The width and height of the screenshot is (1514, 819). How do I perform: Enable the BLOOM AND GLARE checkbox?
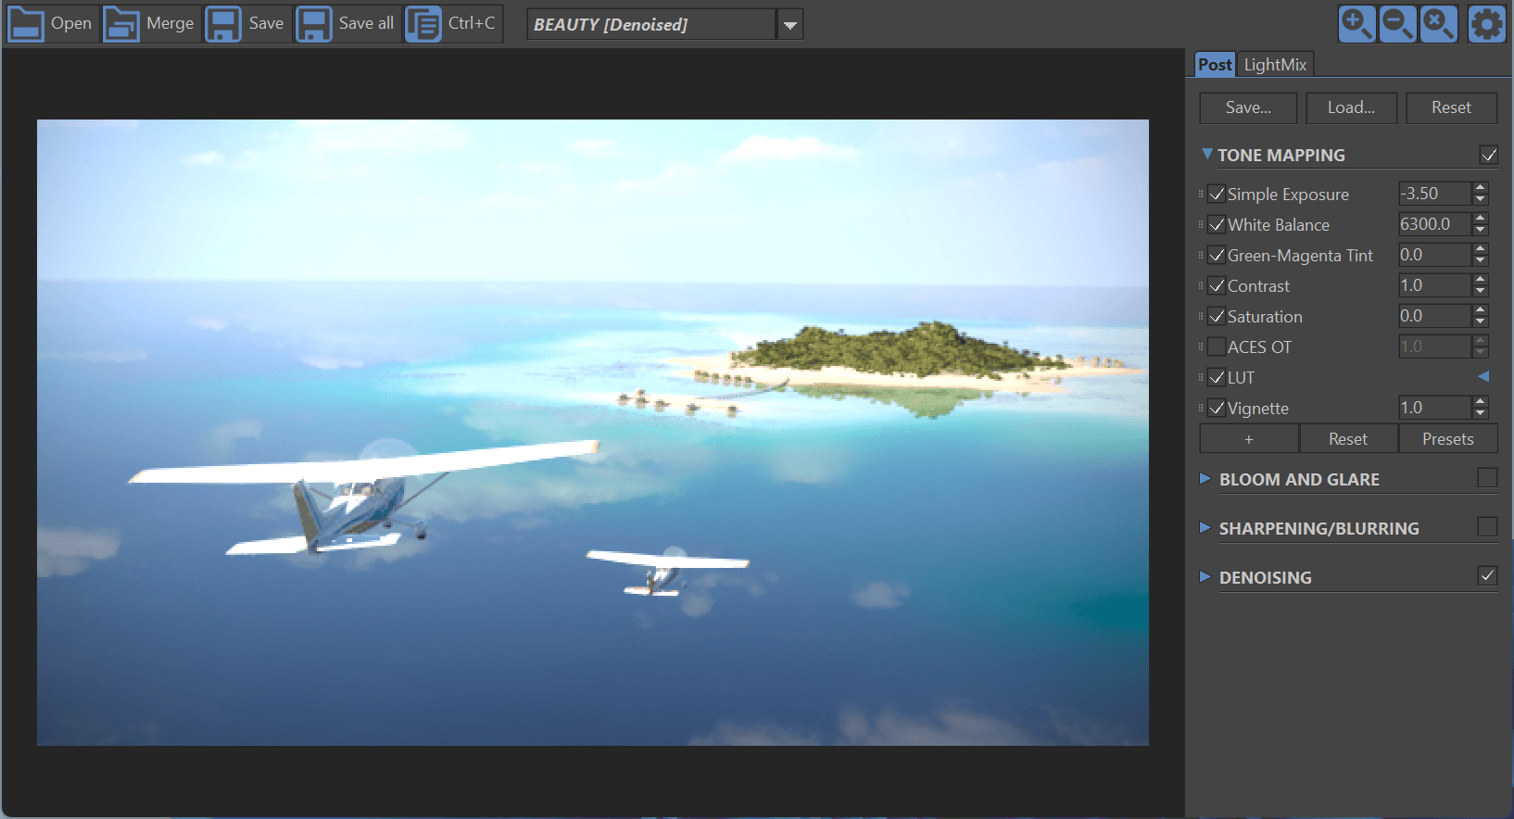click(x=1487, y=477)
